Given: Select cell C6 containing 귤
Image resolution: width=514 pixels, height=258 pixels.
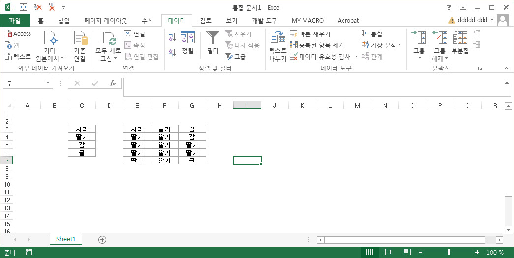Looking at the screenshot, I should [82, 153].
